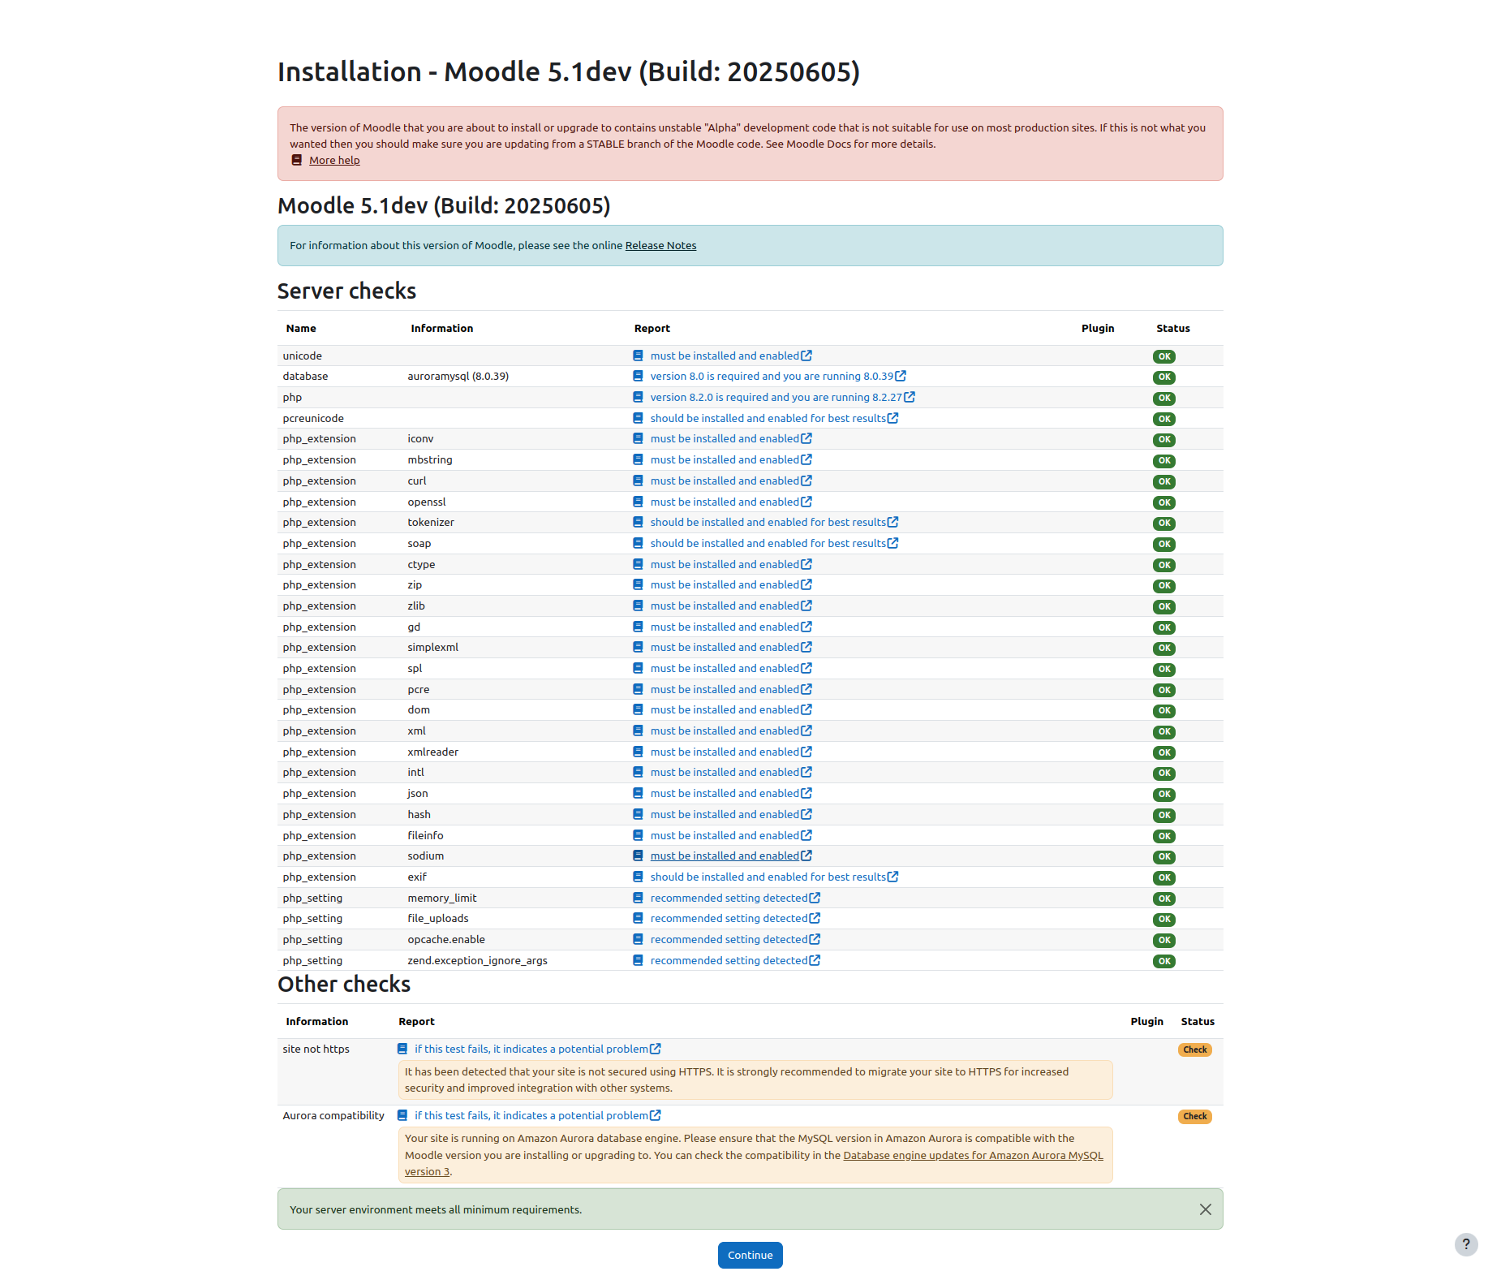Open pcreunicode 'should be installed' link
This screenshot has width=1501, height=1280.
pyautogui.click(x=768, y=418)
